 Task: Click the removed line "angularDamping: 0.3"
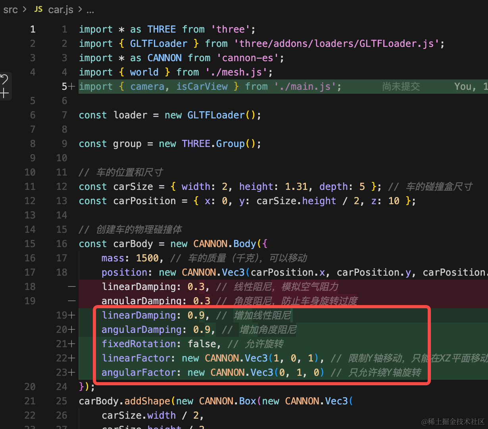pyautogui.click(x=229, y=301)
